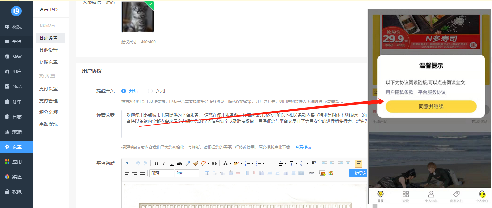Screen dimensions: 492x208
Task: Toggle bold formatting in the editor
Action: [156, 163]
